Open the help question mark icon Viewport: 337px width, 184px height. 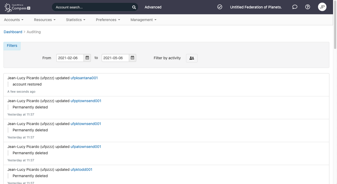tap(307, 7)
